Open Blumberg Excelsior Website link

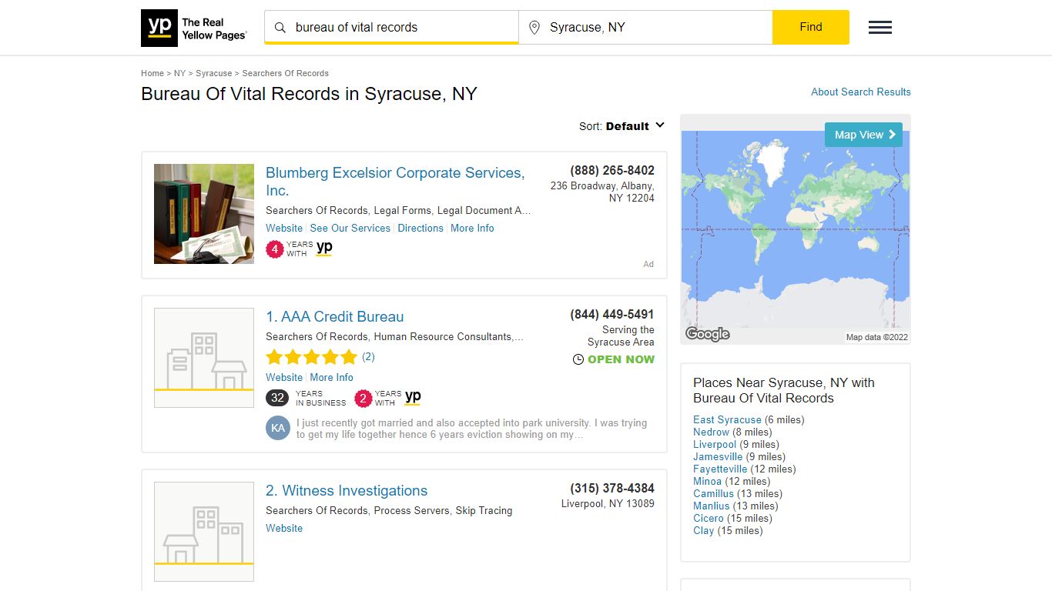tap(284, 228)
